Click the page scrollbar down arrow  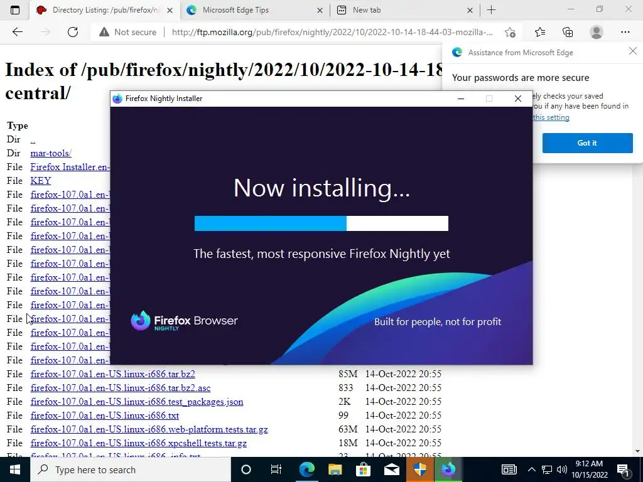(x=637, y=451)
